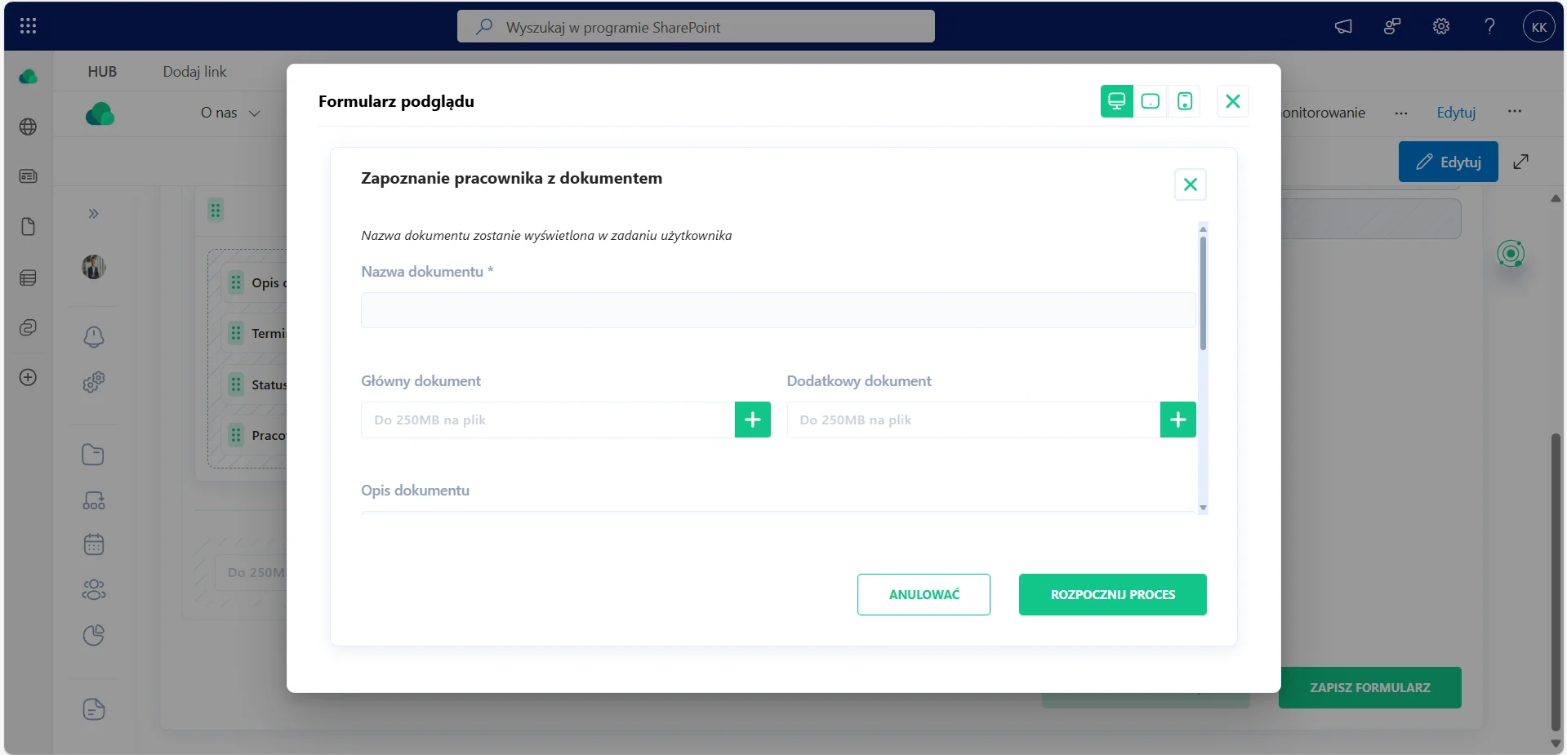Focus the Nazwa dokumentu input field
Viewport: 1567px width, 755px height.
[778, 310]
